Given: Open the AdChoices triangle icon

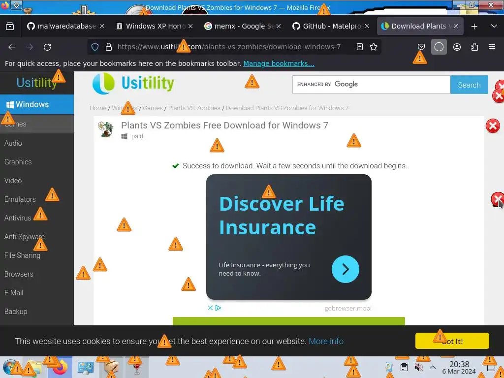Looking at the screenshot, I should point(218,308).
